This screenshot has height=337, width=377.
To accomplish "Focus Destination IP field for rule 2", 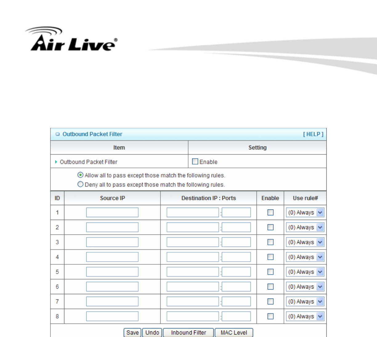I will 193,227.
